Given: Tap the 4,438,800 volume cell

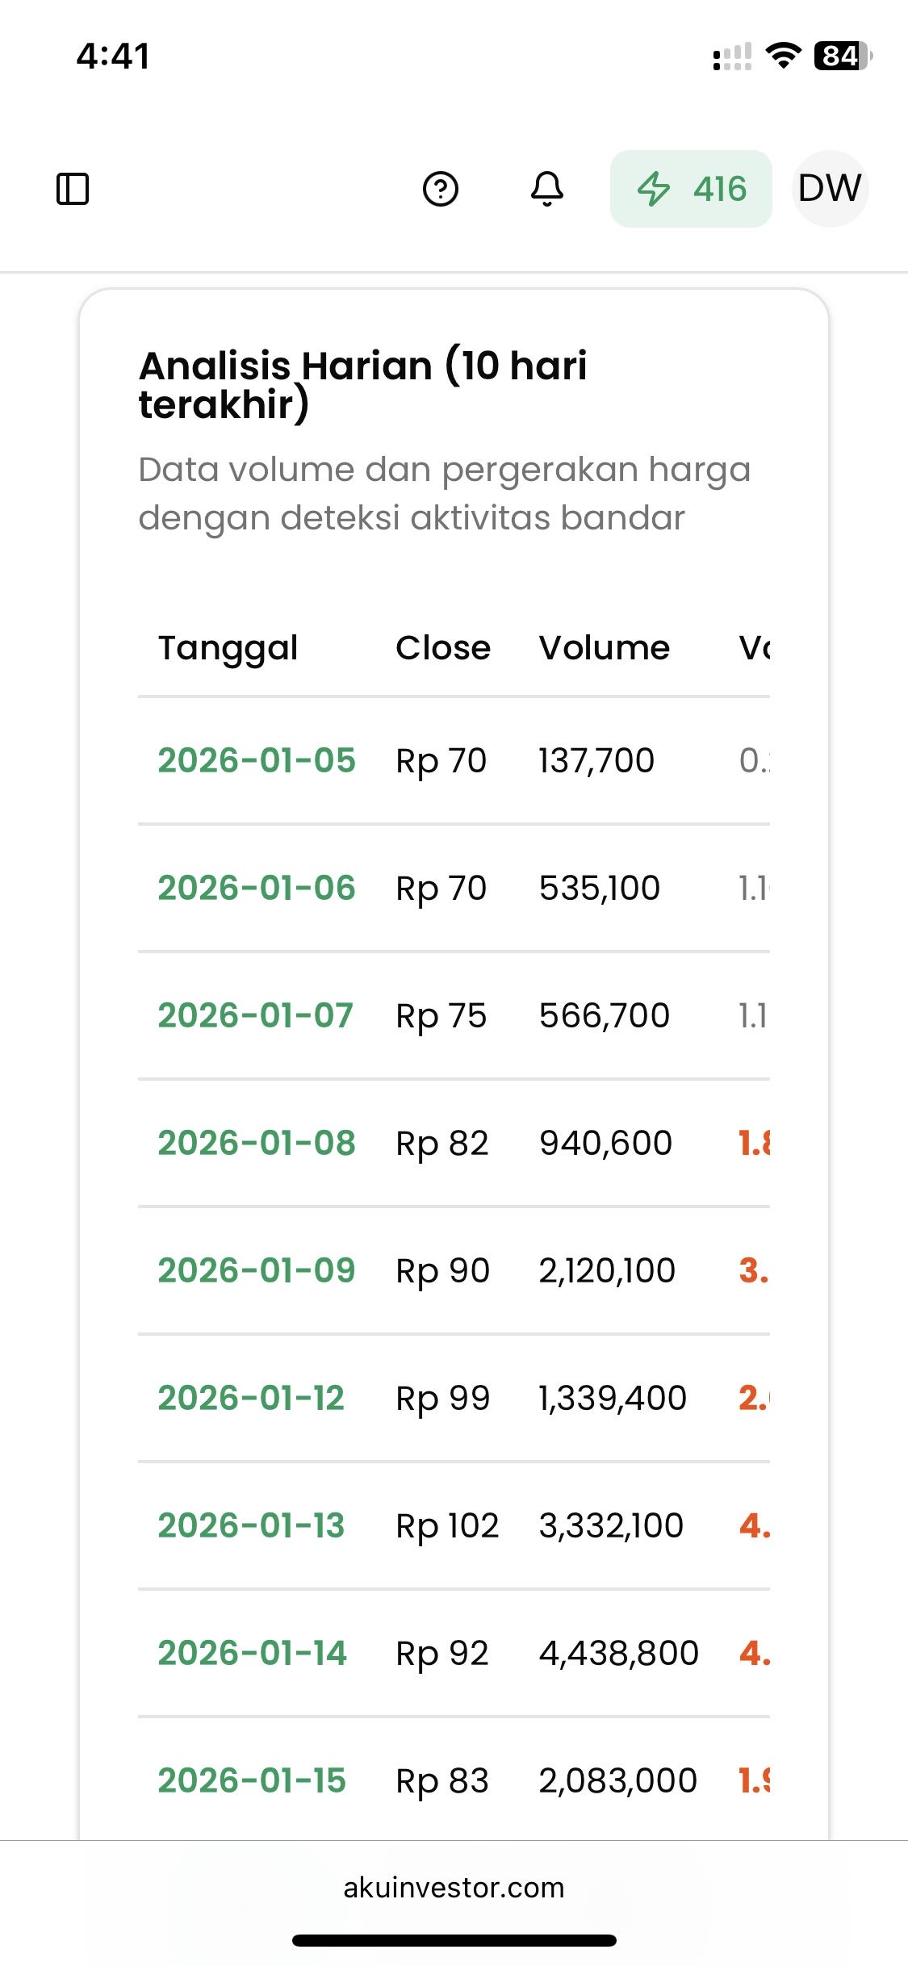Looking at the screenshot, I should coord(619,1653).
